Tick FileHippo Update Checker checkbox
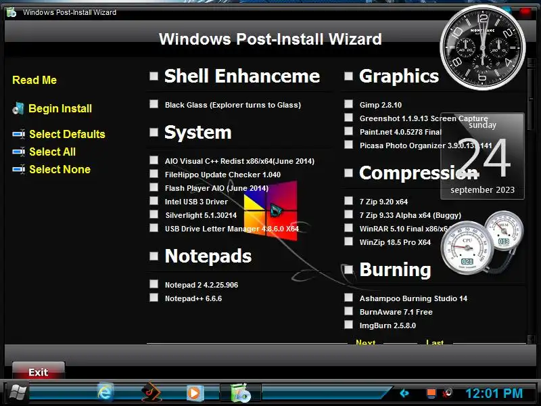Screen dimensions: 541x406 tap(154, 174)
